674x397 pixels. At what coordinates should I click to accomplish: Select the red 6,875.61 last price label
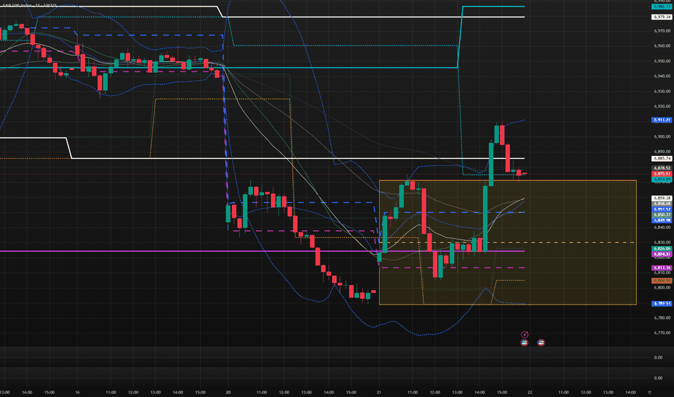coord(662,174)
